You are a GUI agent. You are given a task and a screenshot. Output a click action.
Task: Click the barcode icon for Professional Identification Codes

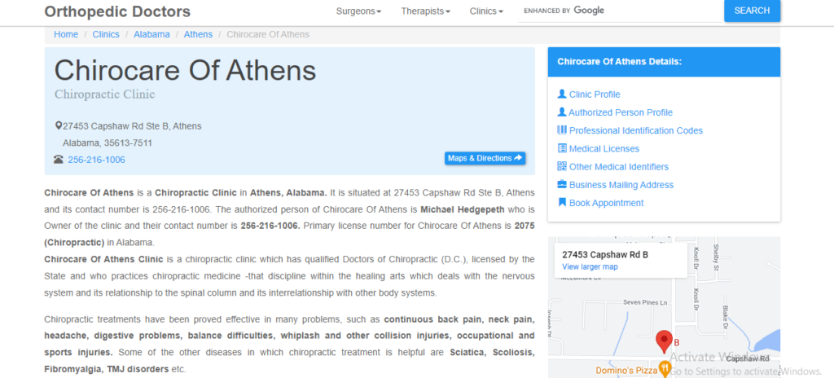[561, 130]
